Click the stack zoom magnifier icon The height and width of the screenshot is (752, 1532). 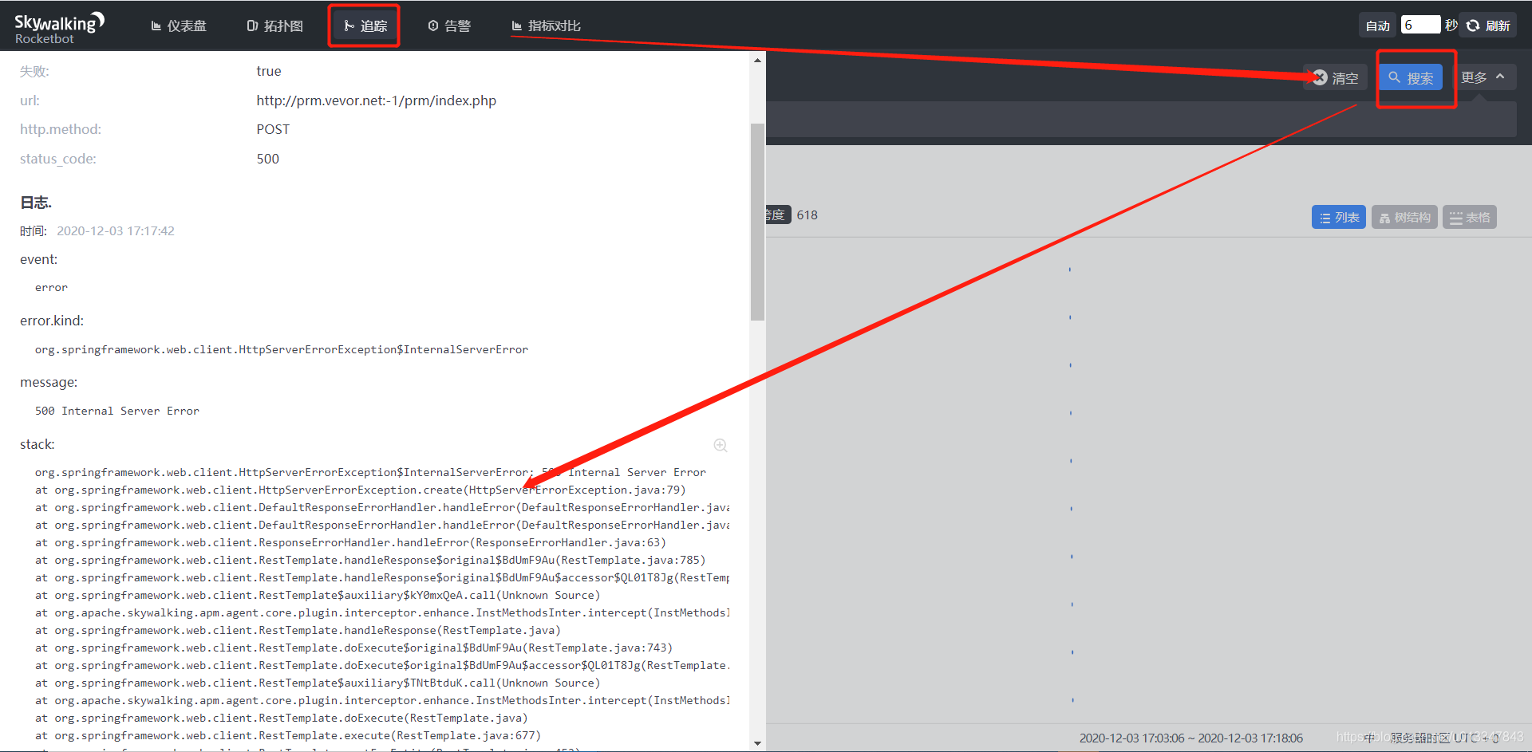pyautogui.click(x=721, y=445)
